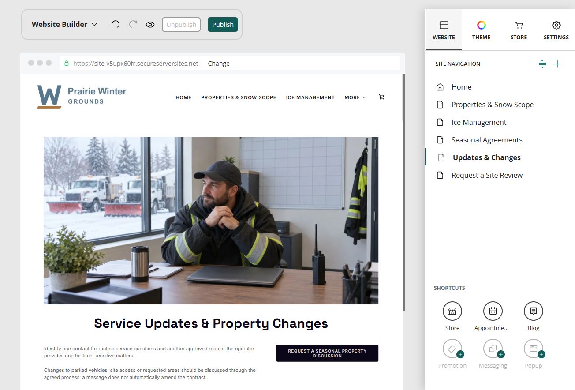
Task: Select Request a Site Review page
Action: (x=500, y=175)
